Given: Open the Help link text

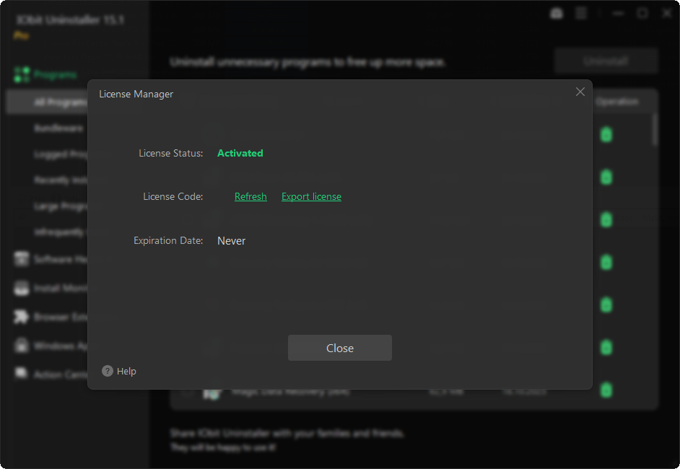Looking at the screenshot, I should 126,371.
